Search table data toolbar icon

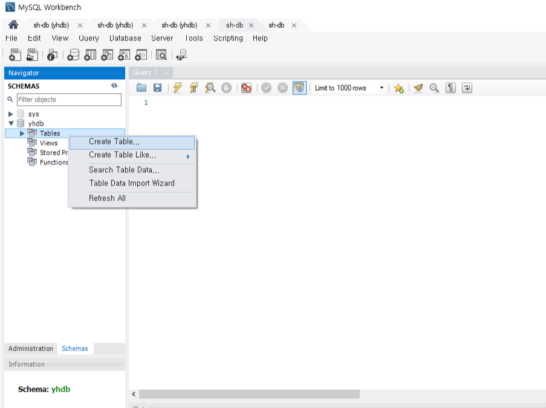pos(161,54)
